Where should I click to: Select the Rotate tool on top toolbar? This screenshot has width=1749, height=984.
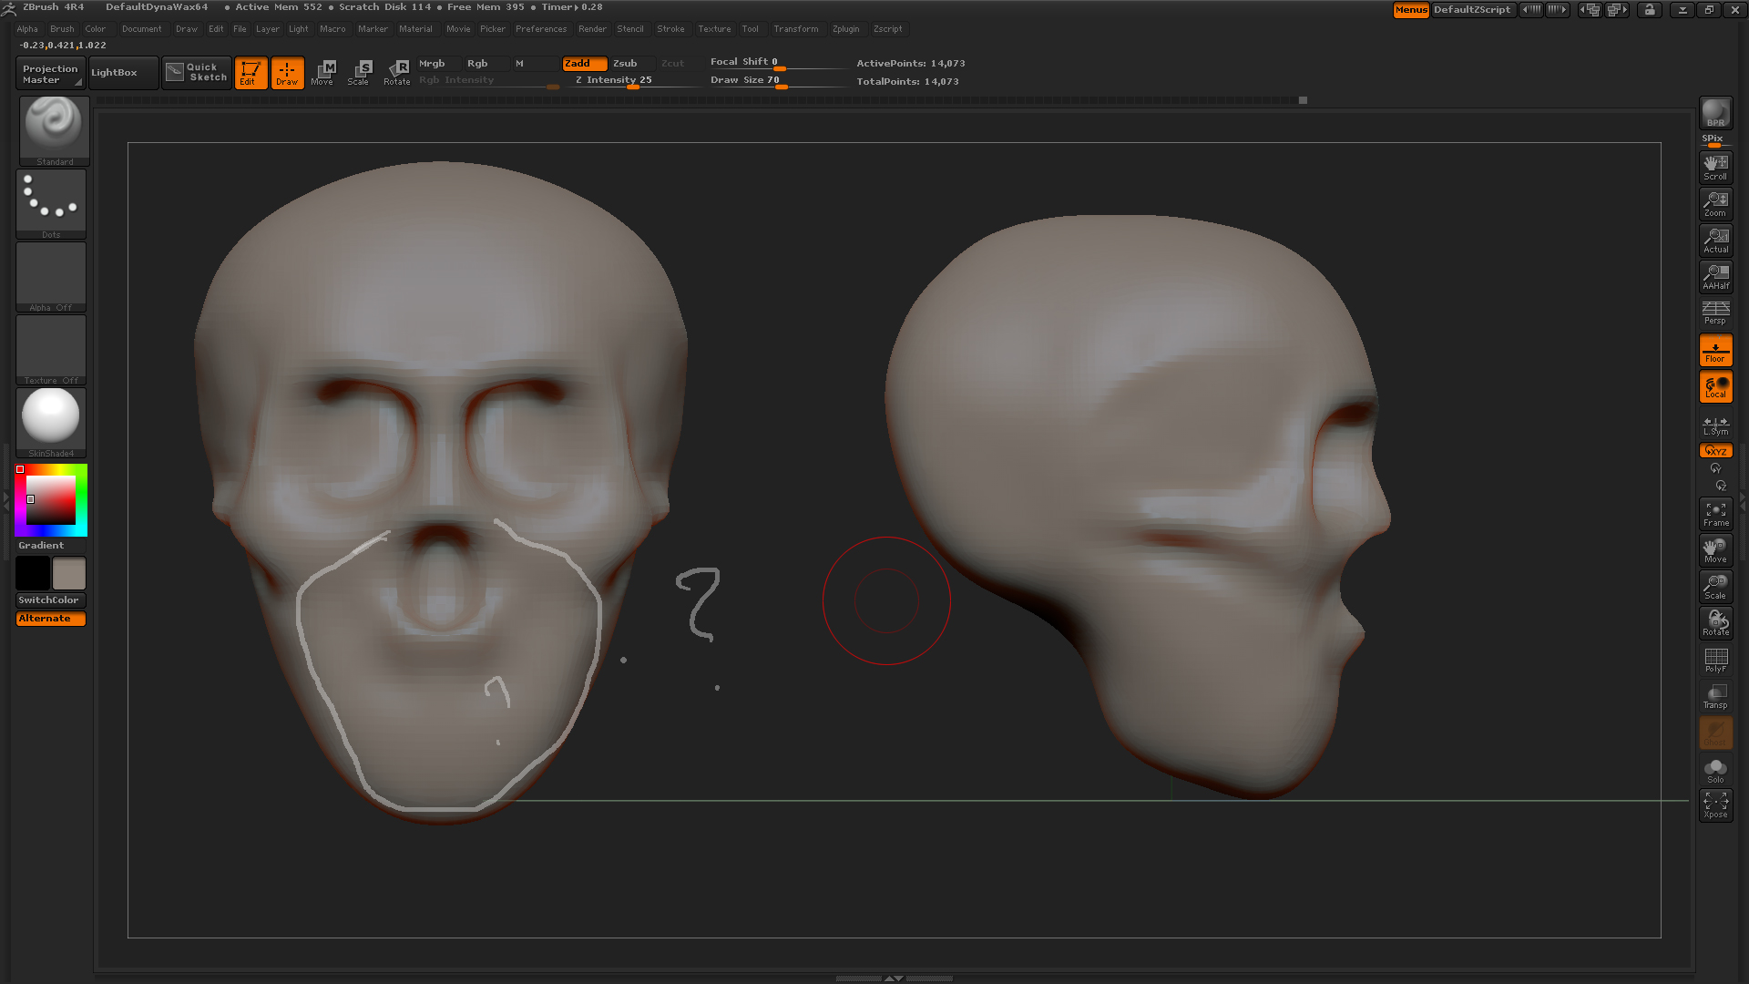[x=397, y=72]
